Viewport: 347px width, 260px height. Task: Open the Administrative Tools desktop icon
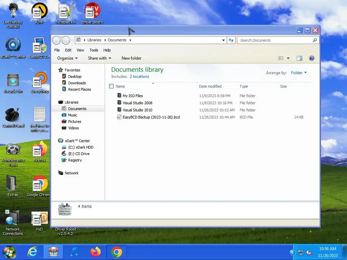13,155
